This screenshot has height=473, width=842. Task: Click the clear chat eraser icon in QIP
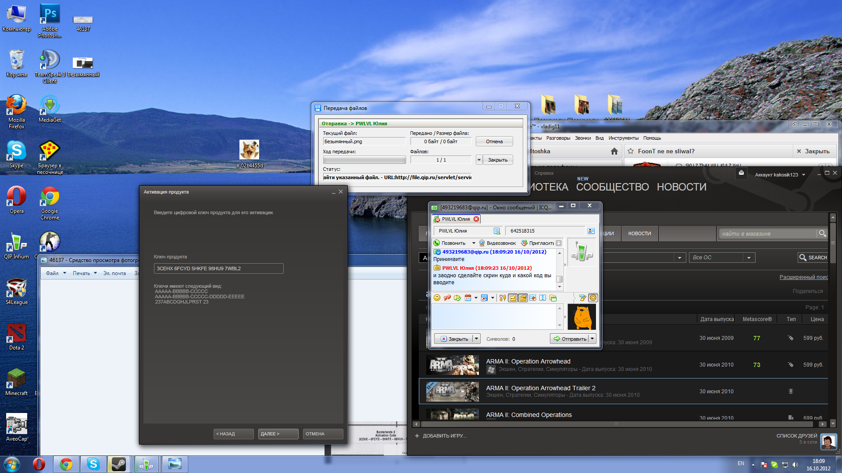pos(533,298)
